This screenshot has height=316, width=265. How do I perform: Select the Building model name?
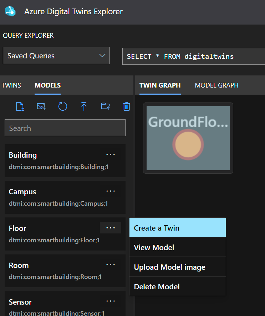[x=23, y=155]
